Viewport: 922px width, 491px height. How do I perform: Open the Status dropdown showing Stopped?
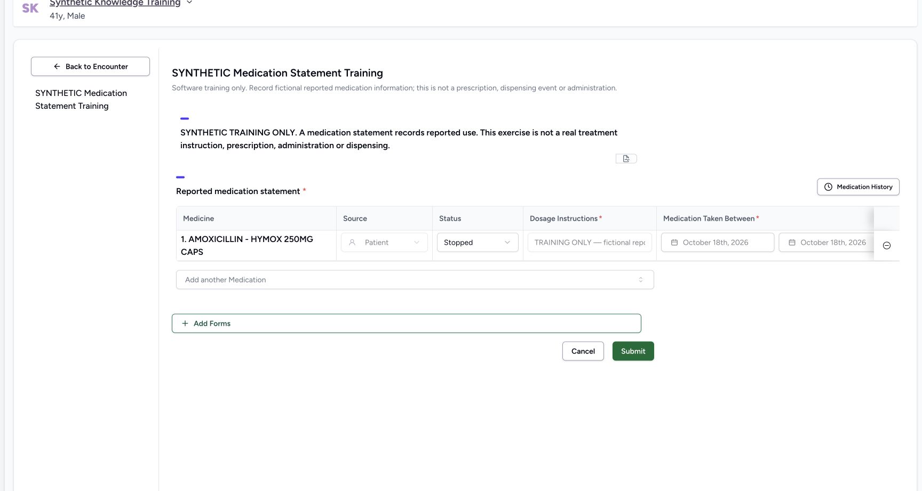[x=478, y=243]
